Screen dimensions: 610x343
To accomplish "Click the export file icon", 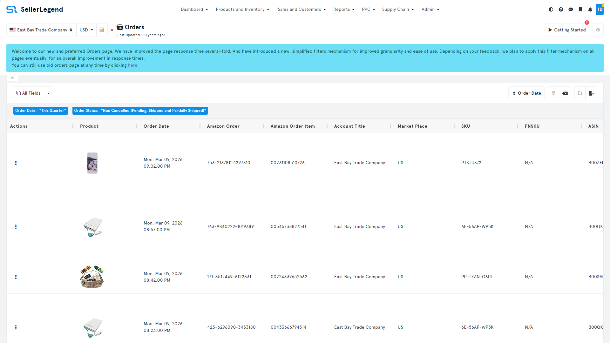I will [x=591, y=93].
